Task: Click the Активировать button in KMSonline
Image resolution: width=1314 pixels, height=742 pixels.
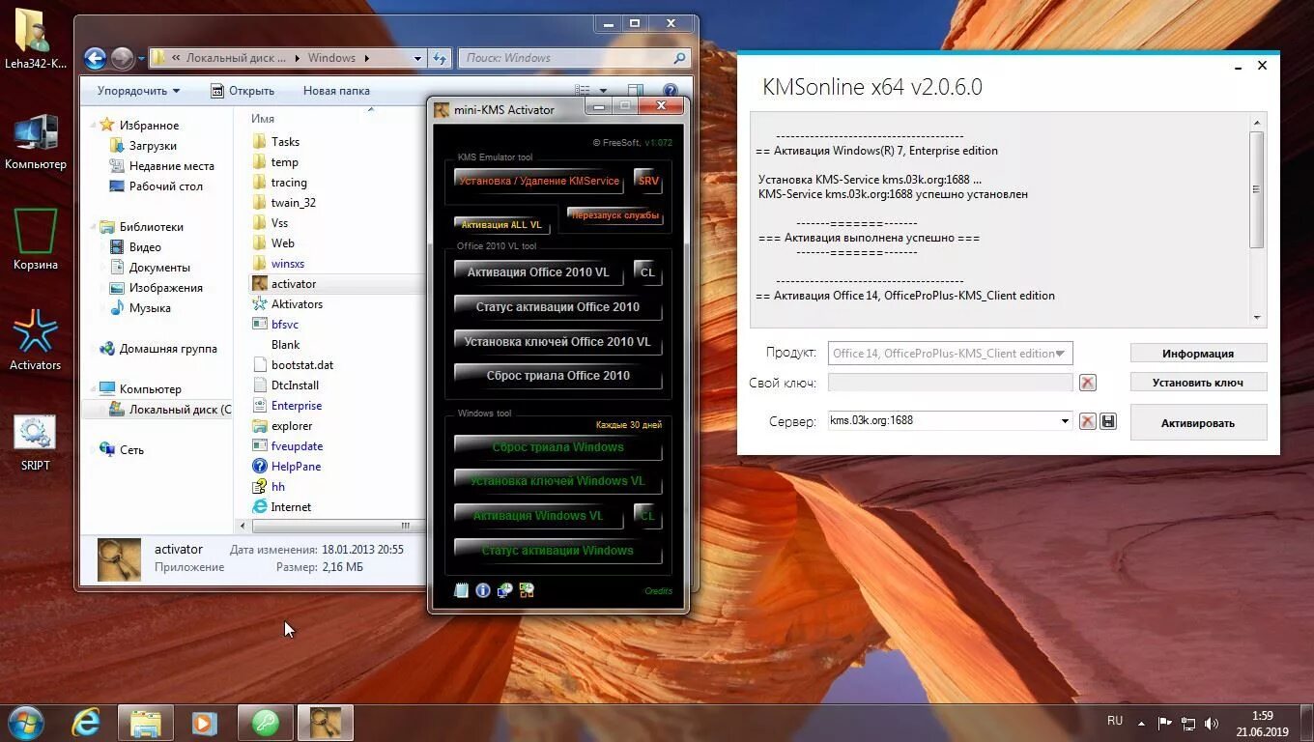Action: click(x=1198, y=423)
